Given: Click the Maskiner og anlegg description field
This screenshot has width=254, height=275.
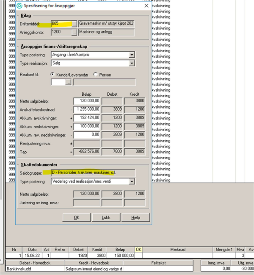Looking at the screenshot, I should (107, 32).
